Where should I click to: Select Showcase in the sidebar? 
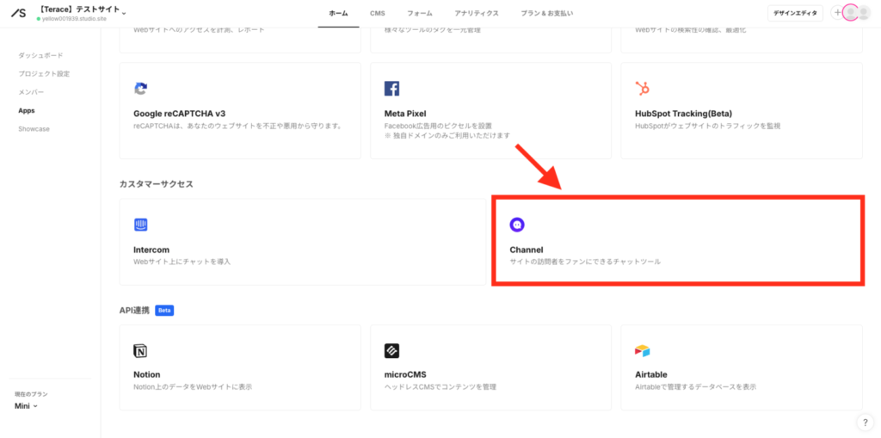tap(34, 129)
